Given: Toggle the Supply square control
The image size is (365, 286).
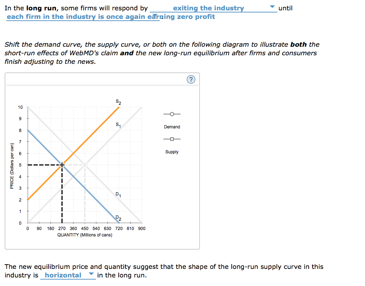Looking at the screenshot, I should click(x=171, y=139).
